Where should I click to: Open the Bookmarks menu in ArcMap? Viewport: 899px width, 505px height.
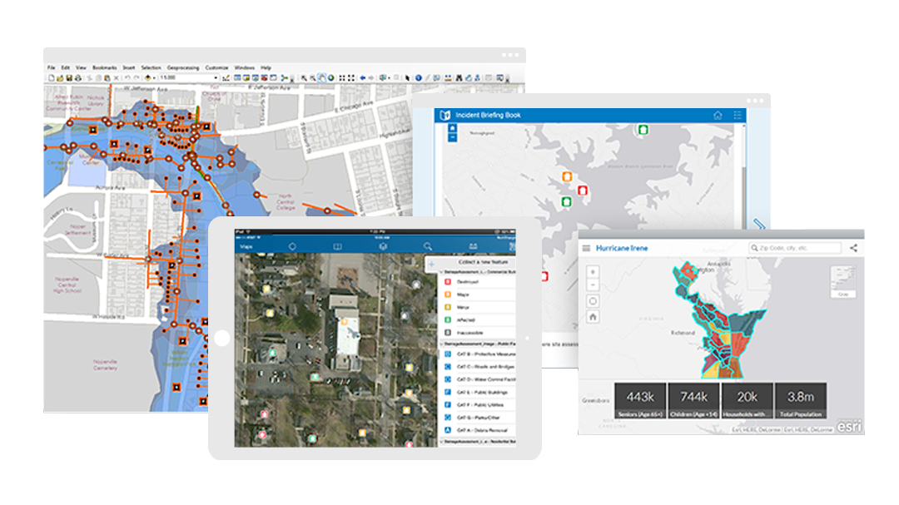(104, 67)
